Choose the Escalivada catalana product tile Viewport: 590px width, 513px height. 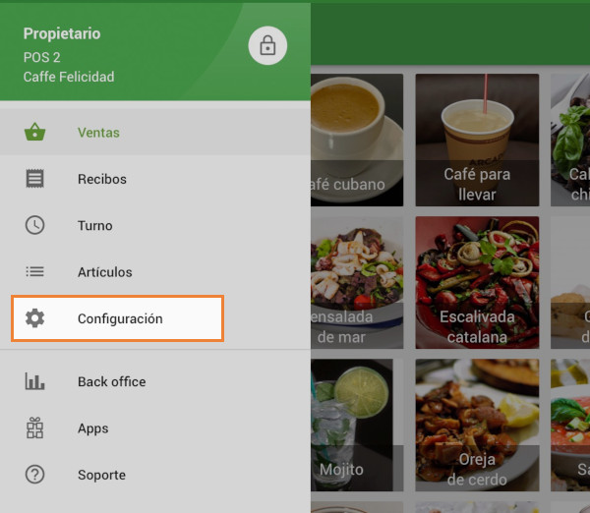(477, 283)
